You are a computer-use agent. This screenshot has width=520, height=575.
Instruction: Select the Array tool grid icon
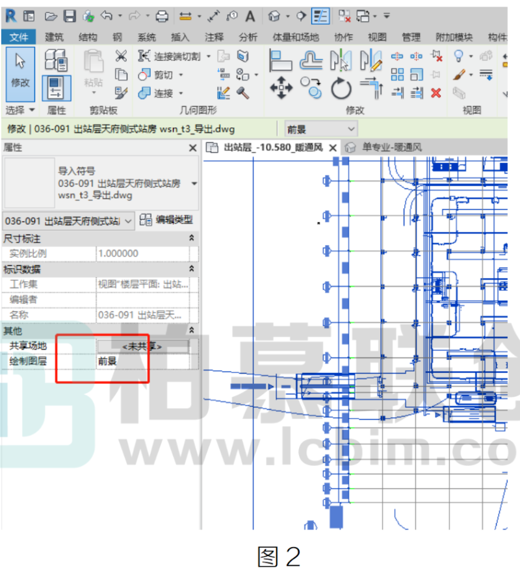(x=397, y=75)
